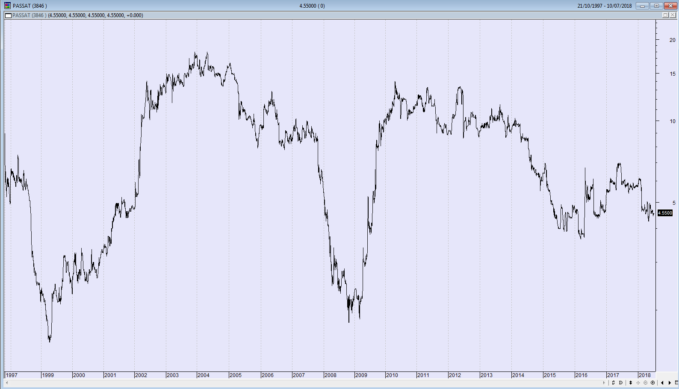Click the 1997 label on time axis
The height and width of the screenshot is (389, 679).
point(12,375)
